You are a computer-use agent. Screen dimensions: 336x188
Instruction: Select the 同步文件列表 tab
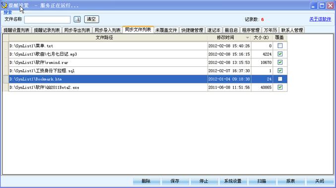(x=138, y=30)
